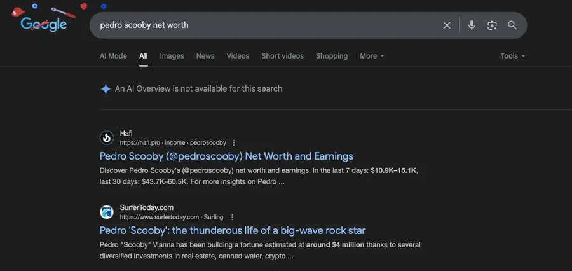Clear the search box text
Viewport: 572px width, 271px height.
click(x=447, y=25)
